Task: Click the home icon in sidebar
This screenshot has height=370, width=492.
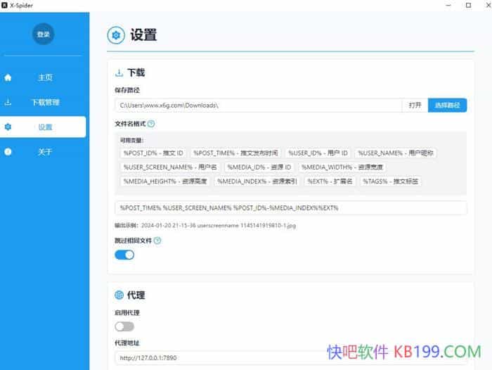Action: coord(8,77)
